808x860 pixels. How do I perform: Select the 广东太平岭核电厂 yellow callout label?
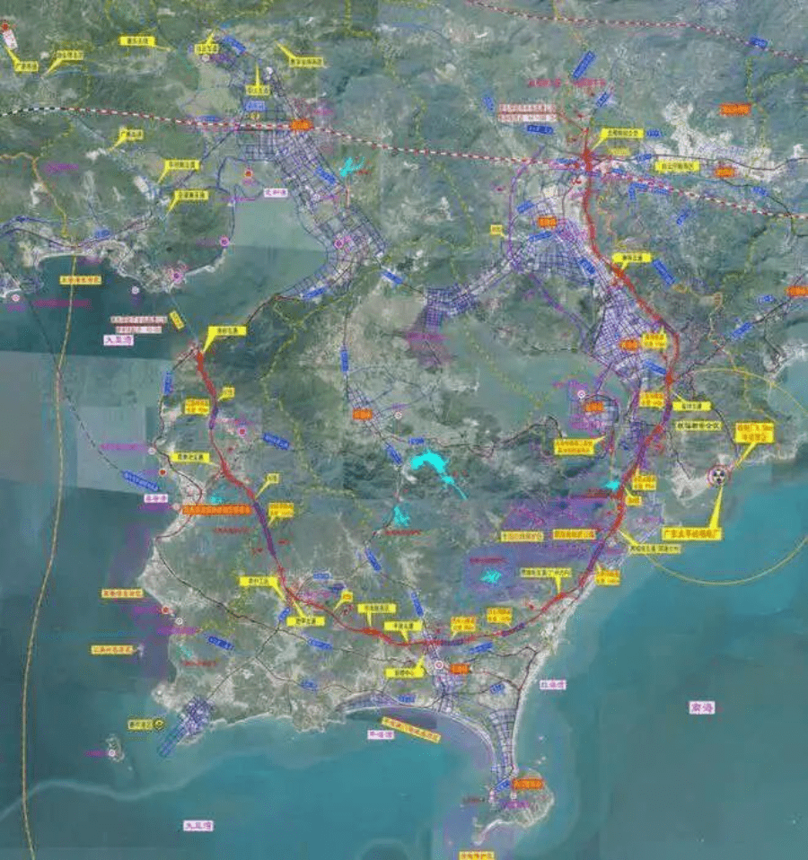tap(691, 533)
